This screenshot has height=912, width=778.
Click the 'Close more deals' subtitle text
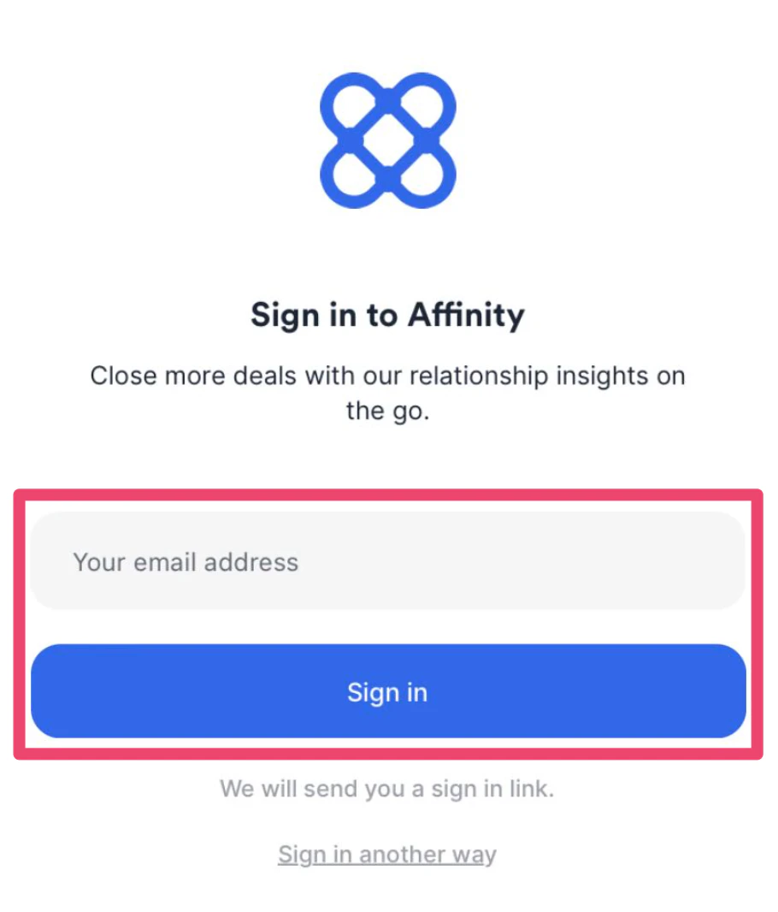coord(387,394)
